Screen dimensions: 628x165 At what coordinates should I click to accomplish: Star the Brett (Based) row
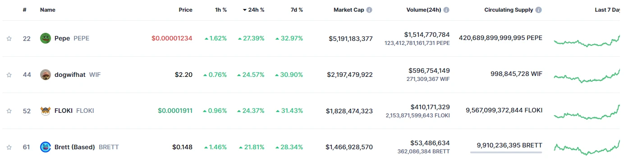click(9, 147)
